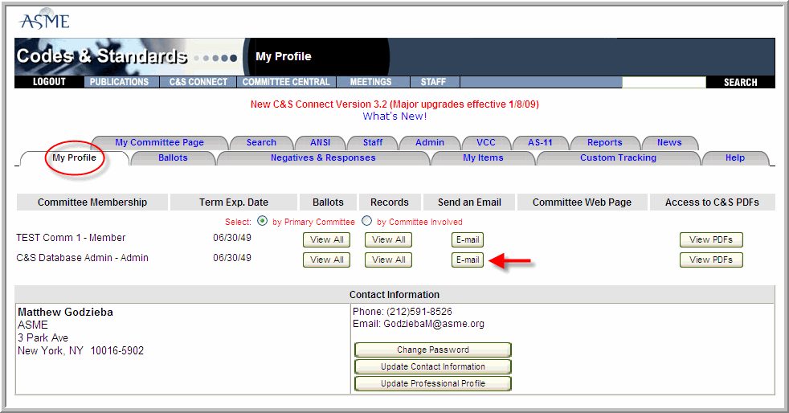View all ballots for C&S Database Admin
The height and width of the screenshot is (413, 789).
point(326,260)
